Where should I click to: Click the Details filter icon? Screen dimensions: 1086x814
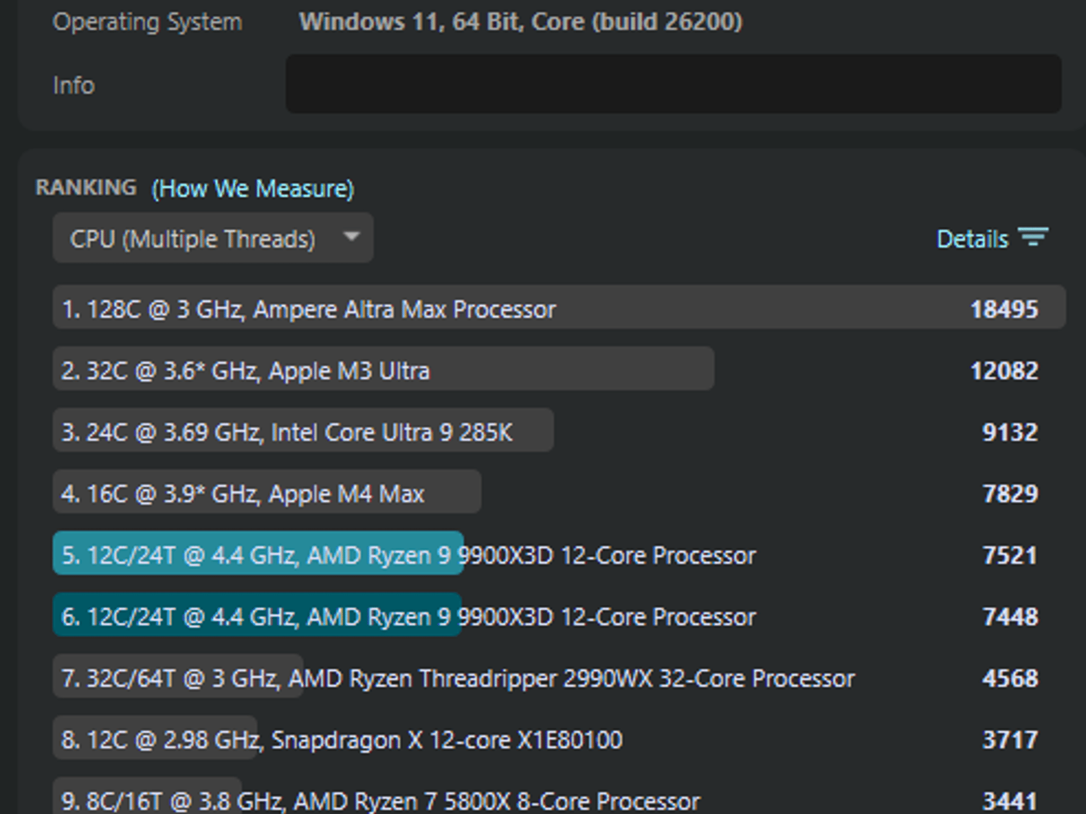click(x=1033, y=237)
